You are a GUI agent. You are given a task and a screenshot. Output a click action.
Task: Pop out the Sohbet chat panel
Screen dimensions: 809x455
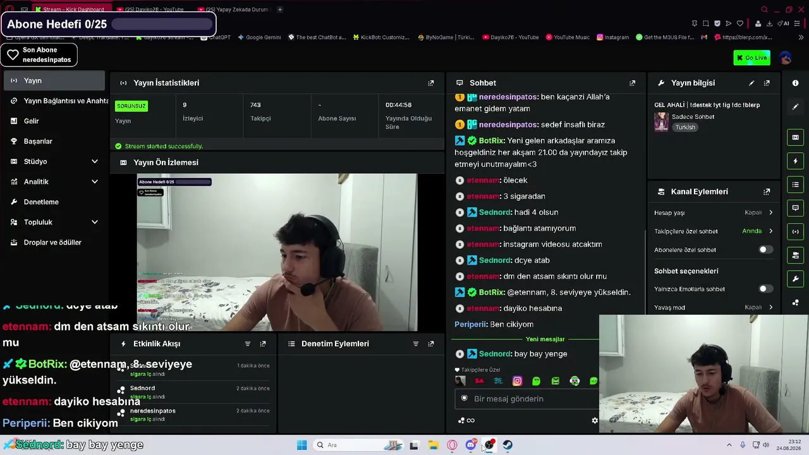[632, 83]
